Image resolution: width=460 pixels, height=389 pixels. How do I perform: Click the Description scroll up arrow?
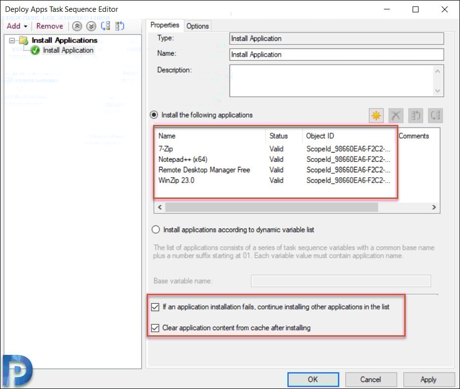point(437,71)
